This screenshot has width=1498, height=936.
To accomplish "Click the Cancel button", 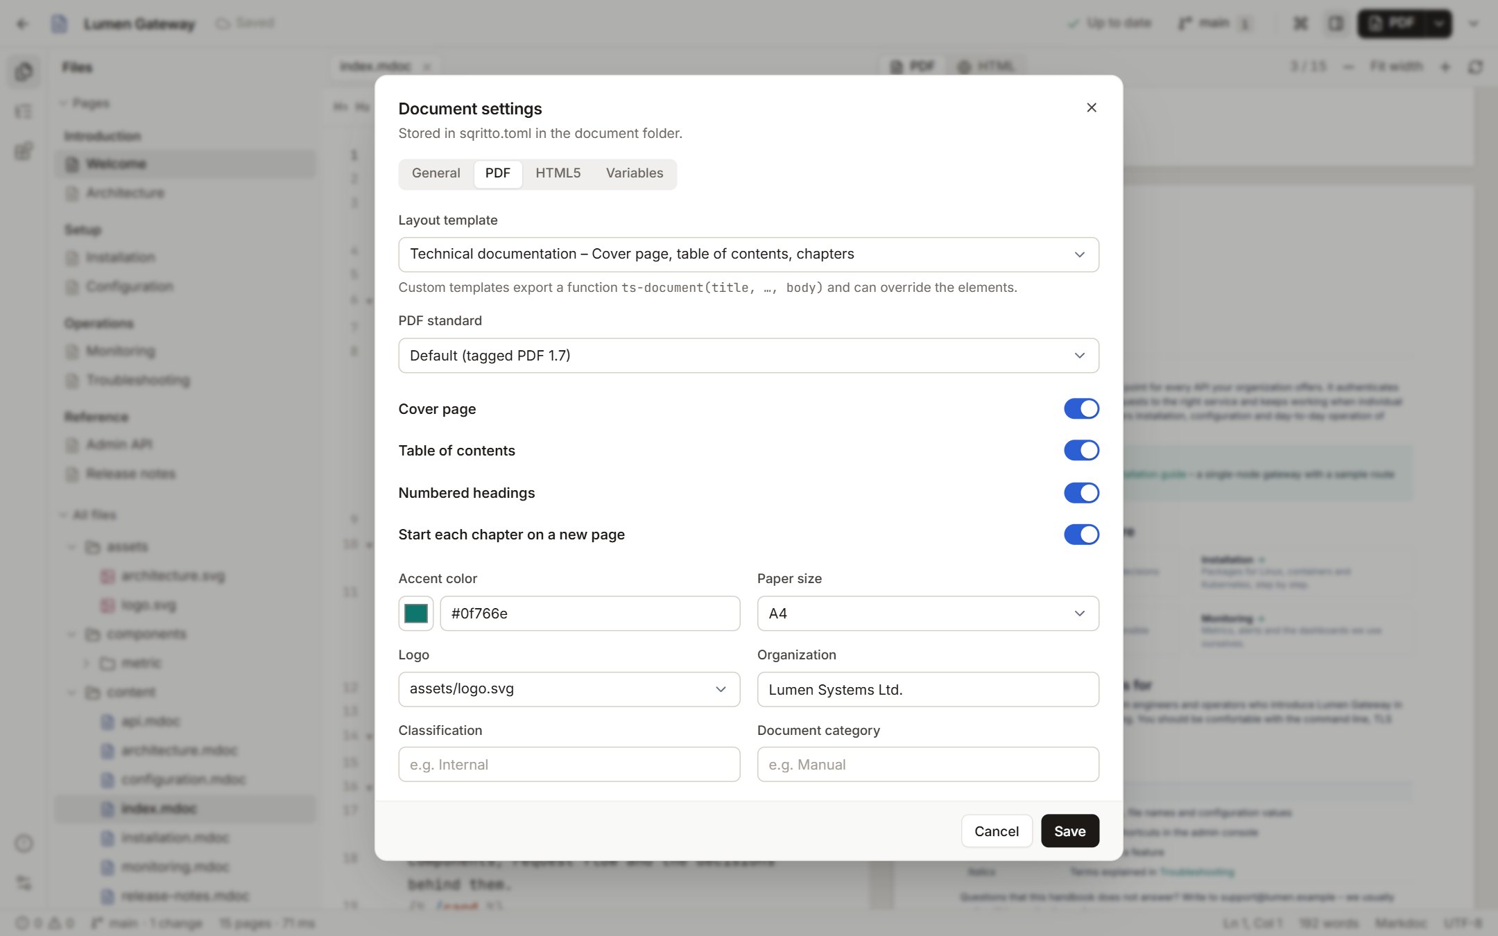I will 997,831.
